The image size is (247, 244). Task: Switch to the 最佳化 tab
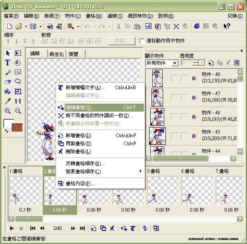click(56, 54)
